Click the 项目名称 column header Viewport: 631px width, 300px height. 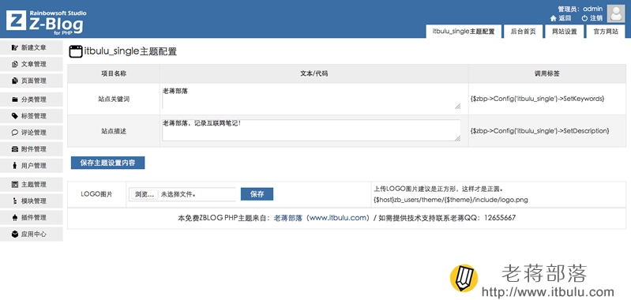[114, 73]
